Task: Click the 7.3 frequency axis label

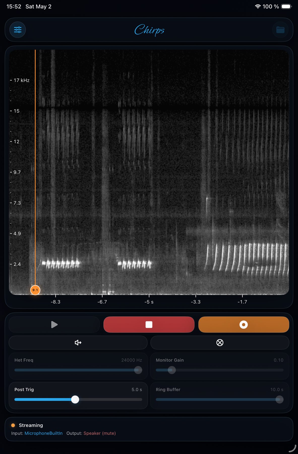Action: pos(17,203)
